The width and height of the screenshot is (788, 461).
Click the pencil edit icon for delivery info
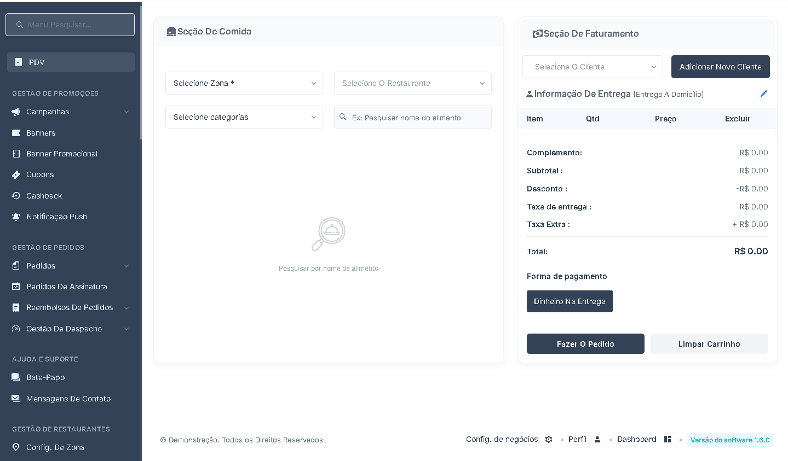click(764, 94)
